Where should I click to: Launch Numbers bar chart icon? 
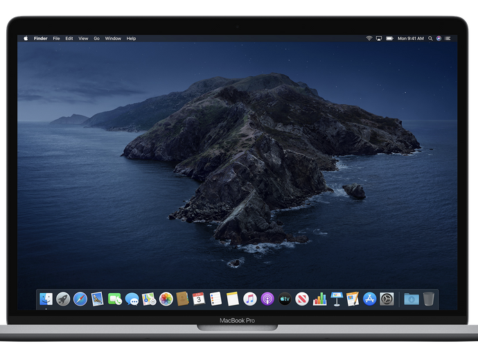(x=319, y=299)
